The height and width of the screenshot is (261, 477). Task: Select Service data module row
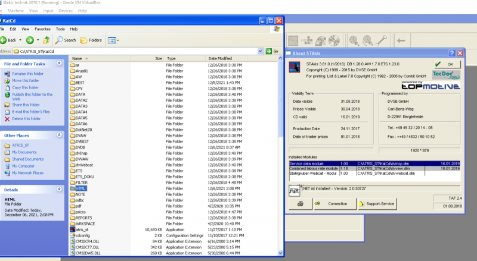tap(374, 163)
